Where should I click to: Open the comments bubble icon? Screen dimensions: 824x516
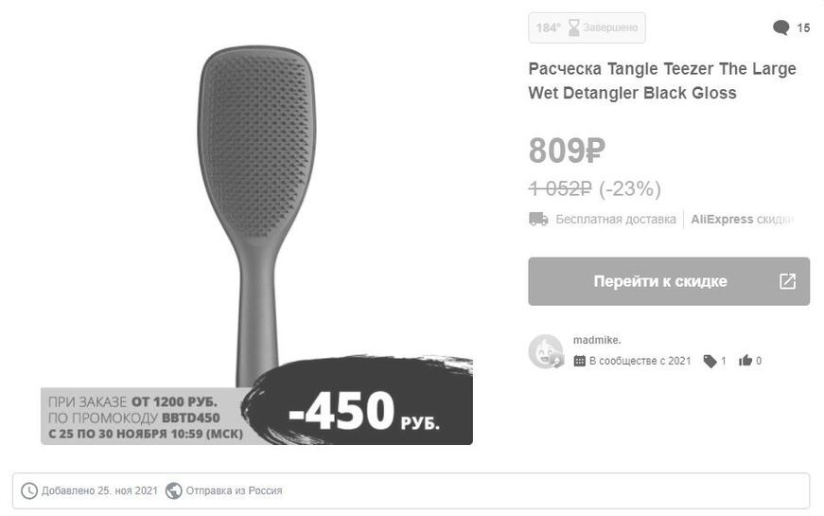(x=780, y=28)
